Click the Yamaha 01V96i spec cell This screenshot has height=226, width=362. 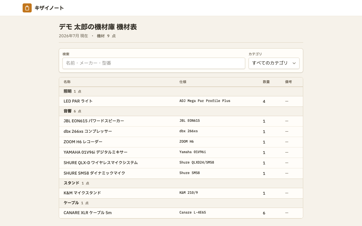pyautogui.click(x=193, y=152)
